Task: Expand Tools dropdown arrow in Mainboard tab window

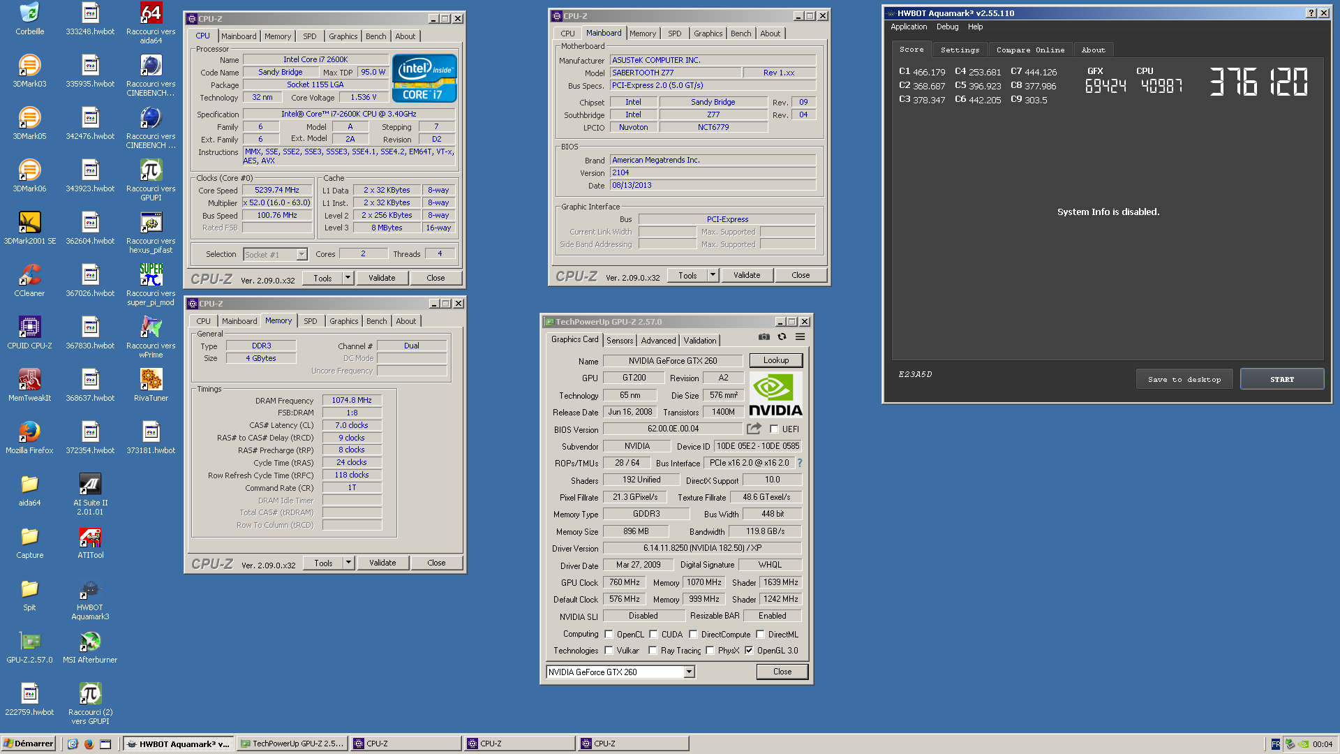Action: 713,275
